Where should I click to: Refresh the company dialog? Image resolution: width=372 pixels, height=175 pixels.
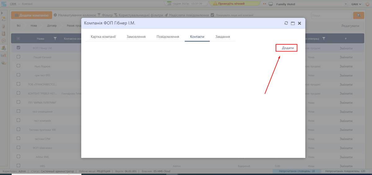[286, 23]
